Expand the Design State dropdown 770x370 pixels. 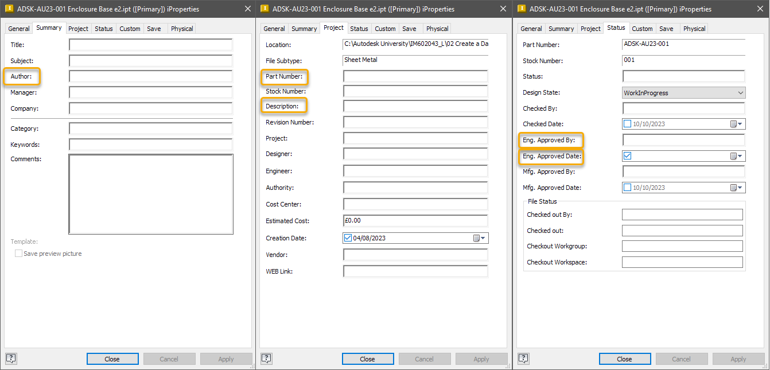[x=740, y=93]
